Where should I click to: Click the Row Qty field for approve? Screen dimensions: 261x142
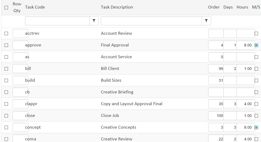click(20, 45)
